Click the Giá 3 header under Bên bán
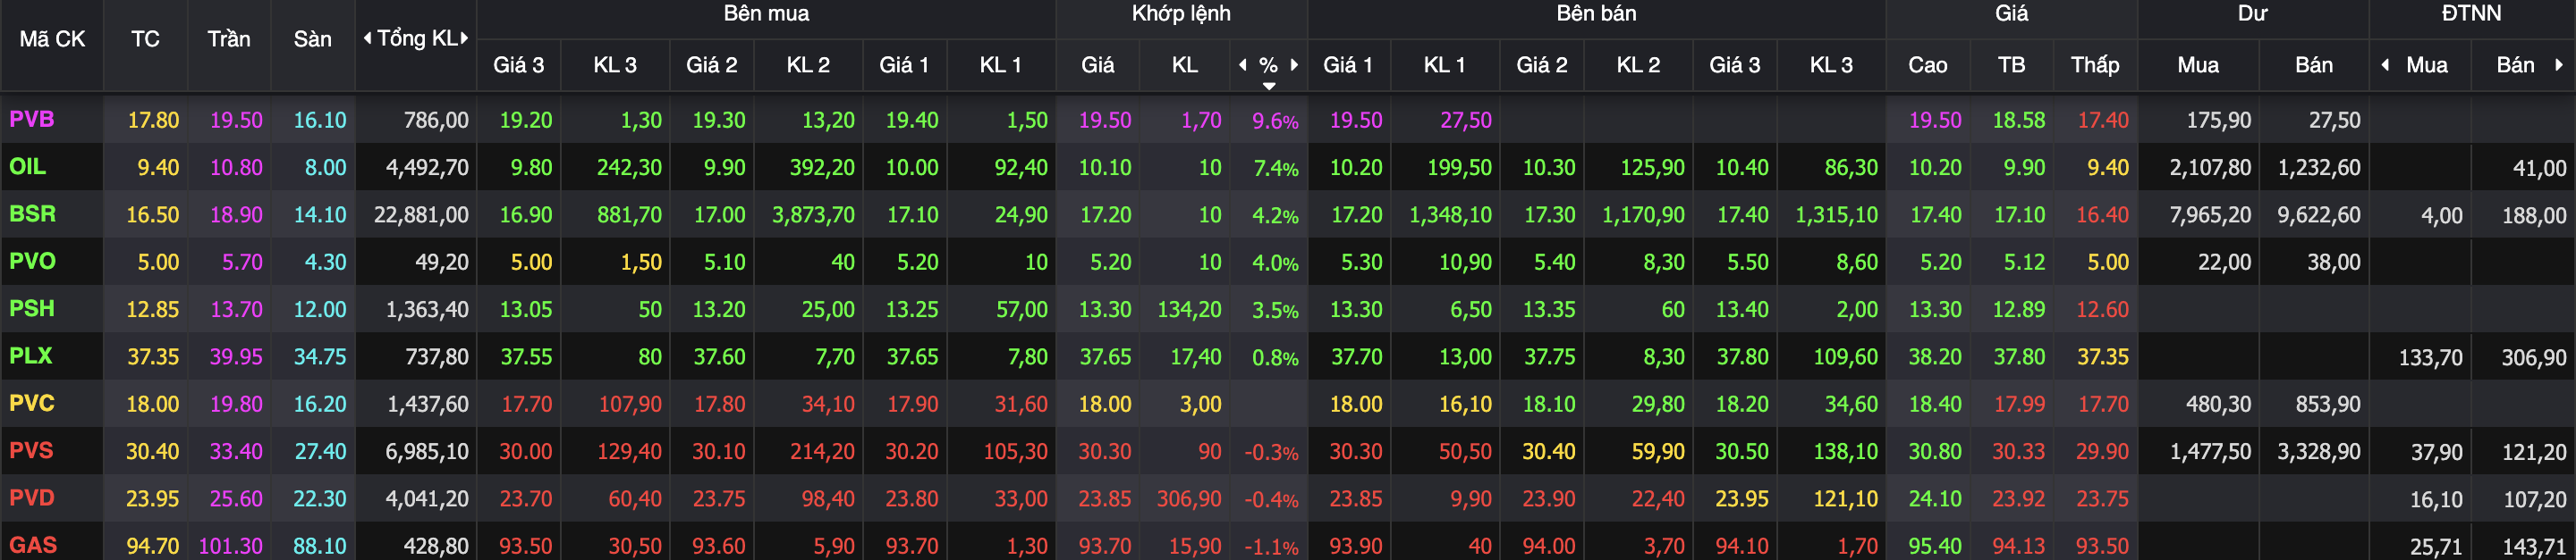Image resolution: width=2576 pixels, height=560 pixels. 1734,65
